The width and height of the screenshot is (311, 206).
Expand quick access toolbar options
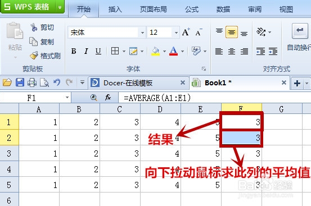coord(82,83)
